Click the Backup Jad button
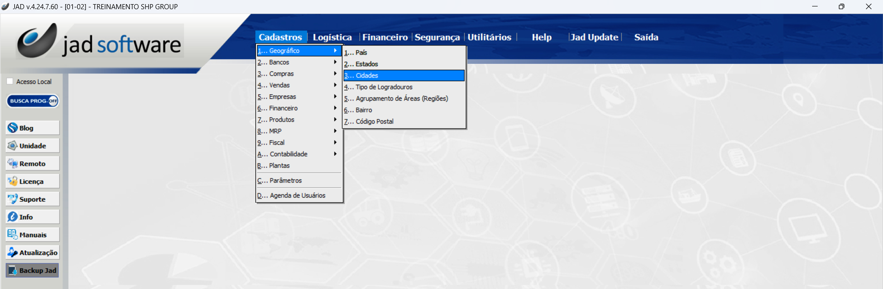Viewport: 883px width, 289px height. point(32,270)
